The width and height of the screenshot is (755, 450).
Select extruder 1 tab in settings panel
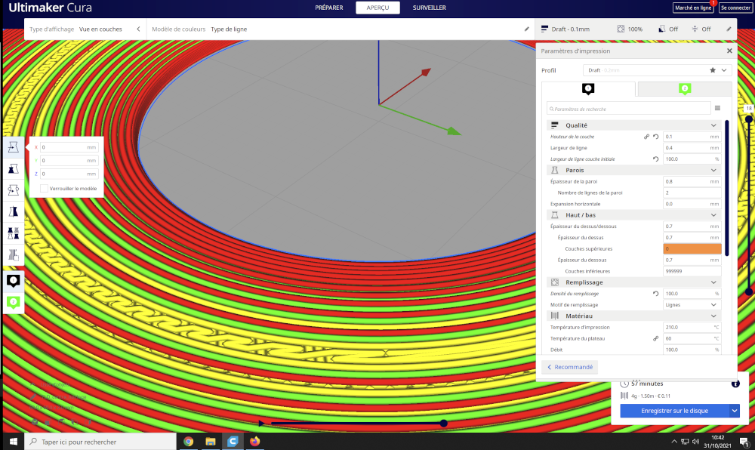(x=588, y=88)
